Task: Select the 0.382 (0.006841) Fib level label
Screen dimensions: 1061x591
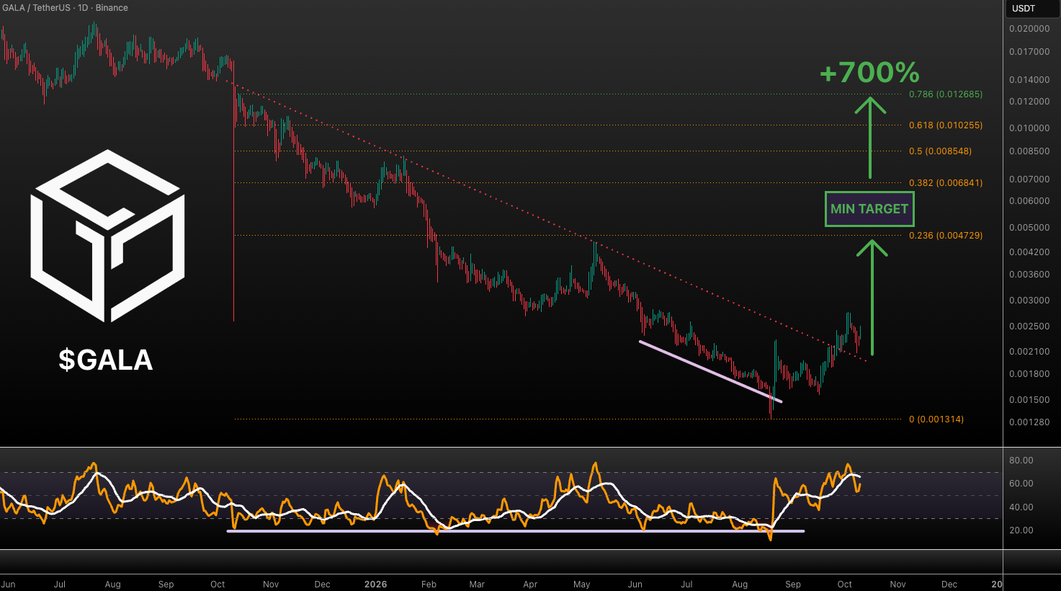Action: (x=945, y=183)
